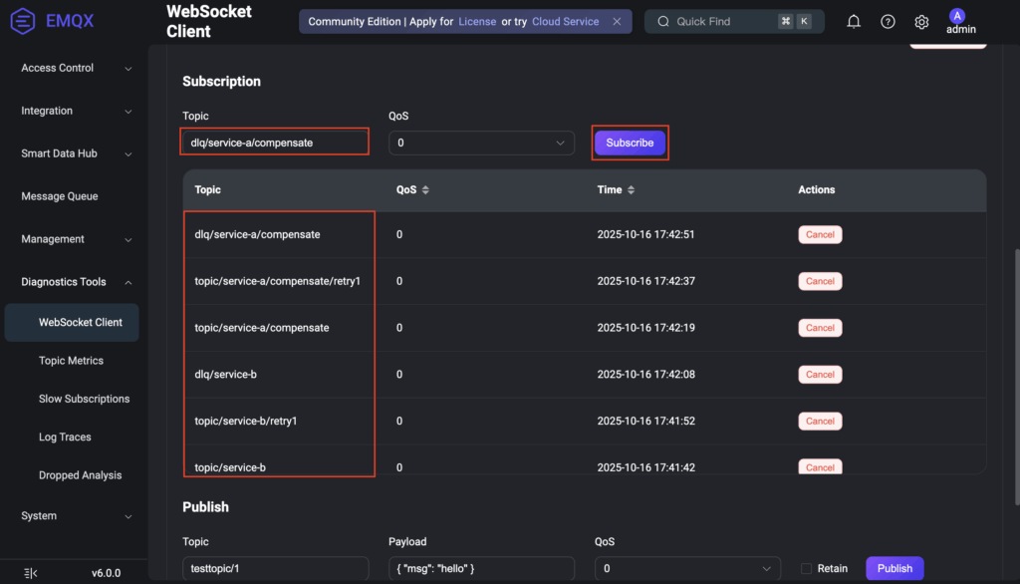Click the Cloud Service link
Viewport: 1020px width, 584px height.
pos(566,21)
